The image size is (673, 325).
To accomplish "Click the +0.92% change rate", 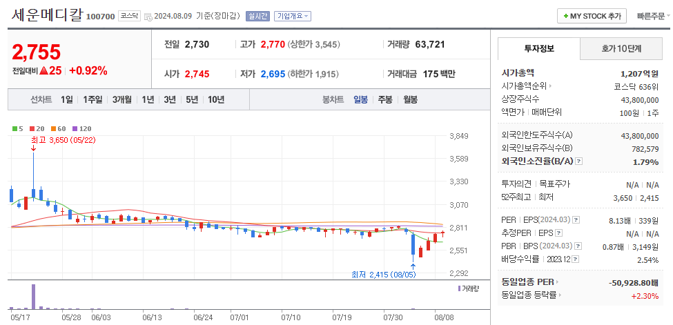I will point(88,71).
